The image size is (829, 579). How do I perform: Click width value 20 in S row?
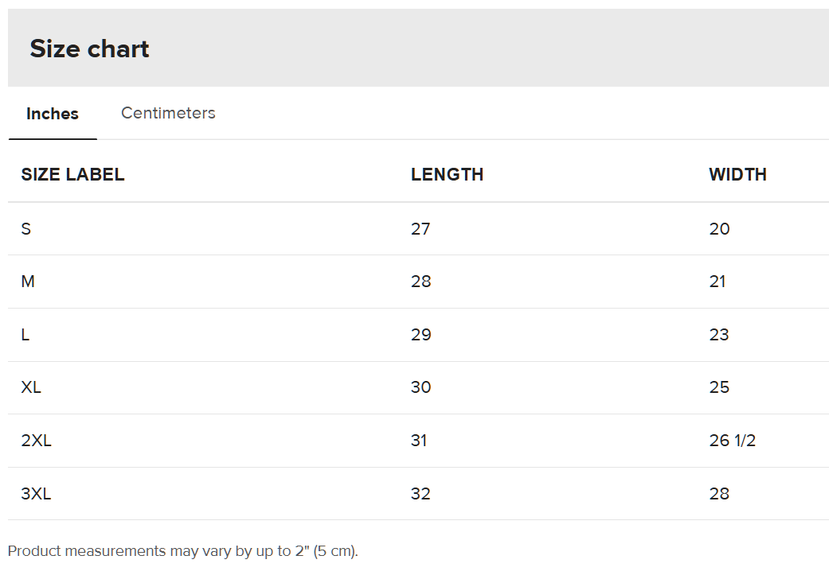pos(719,229)
